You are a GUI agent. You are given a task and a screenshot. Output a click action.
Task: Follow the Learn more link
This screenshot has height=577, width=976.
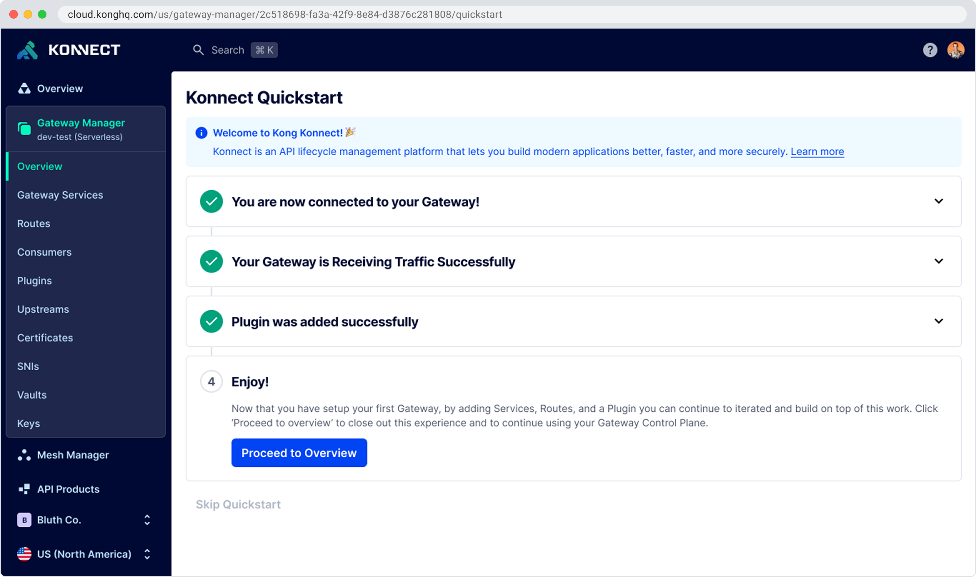point(817,152)
